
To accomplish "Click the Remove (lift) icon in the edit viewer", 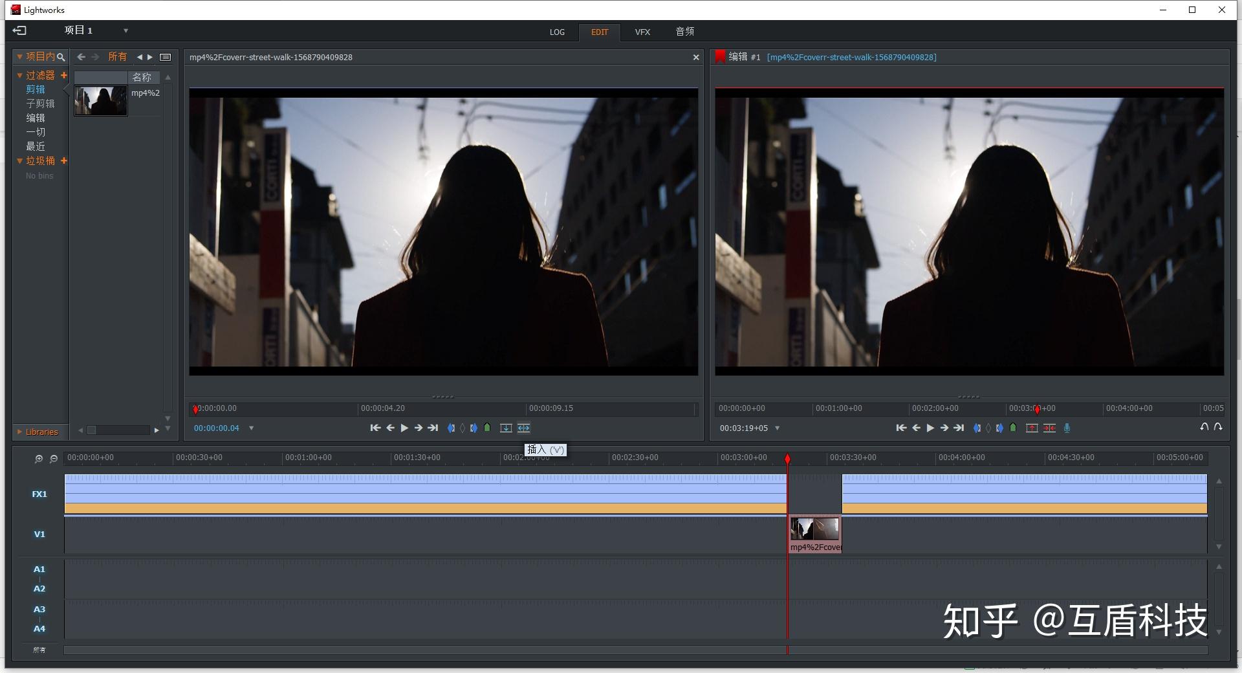I will click(x=1032, y=428).
